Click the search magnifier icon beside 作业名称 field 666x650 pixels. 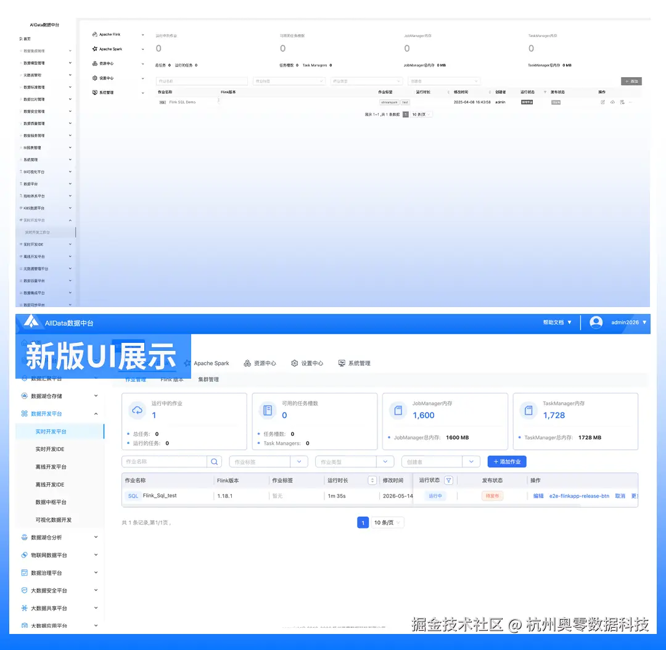(215, 462)
